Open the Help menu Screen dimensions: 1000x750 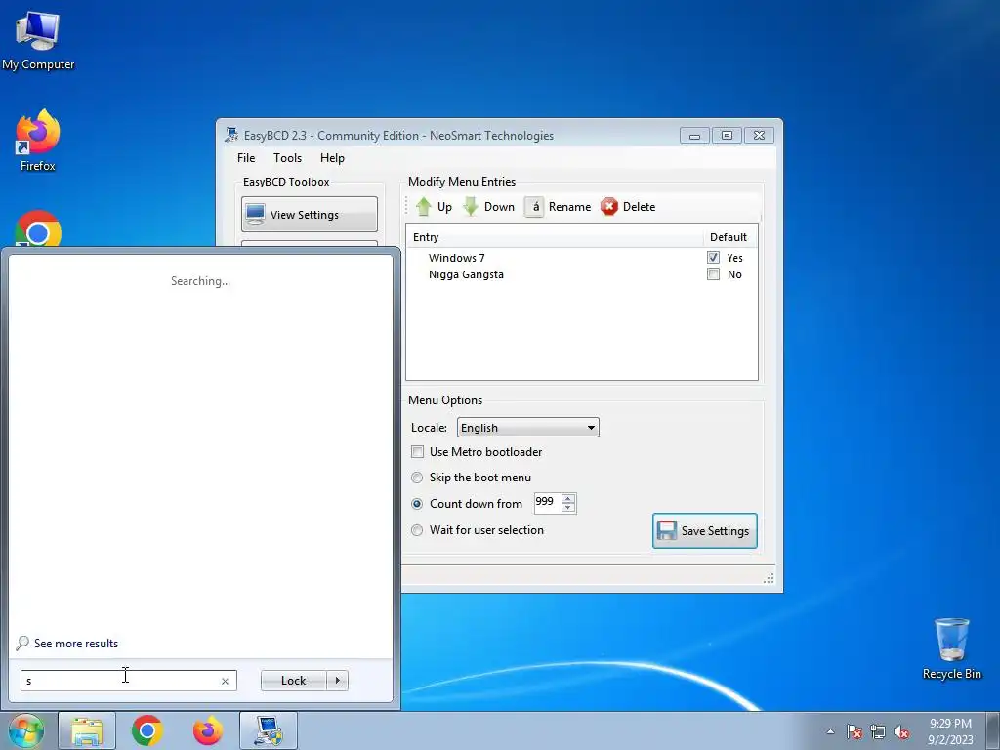click(332, 158)
